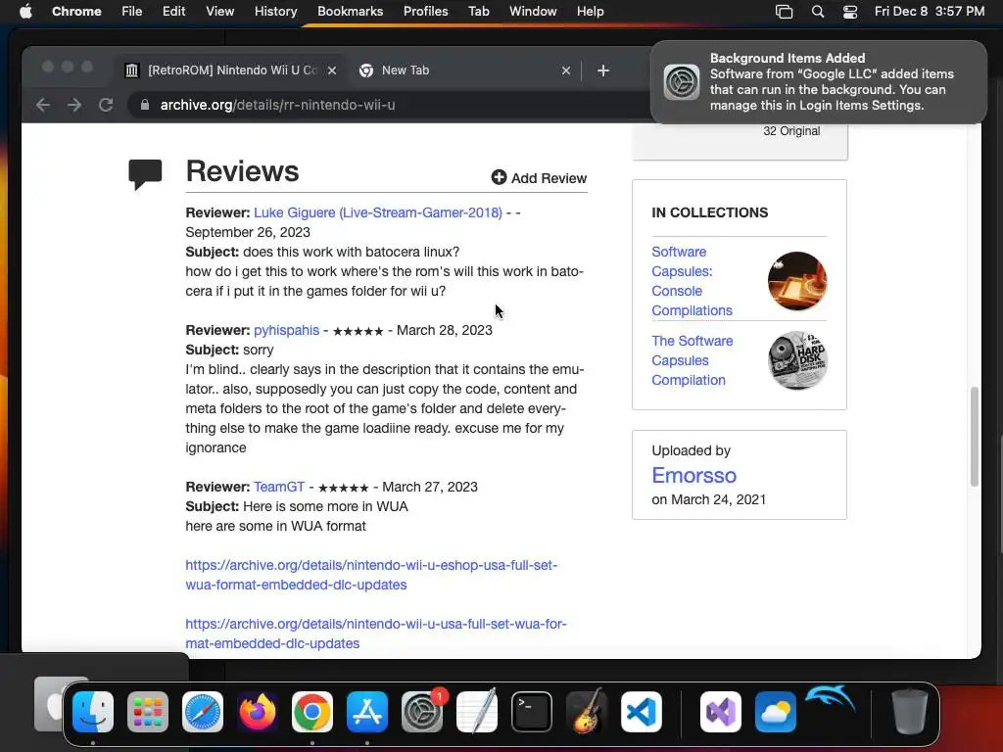The image size is (1003, 752).
Task: Open uploader Emorsso's profile
Action: 694,475
